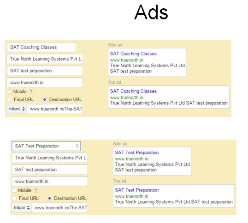This screenshot has height=223, width=248.
Task: Click second ad's destination URL text field
Action: pos(59,207)
